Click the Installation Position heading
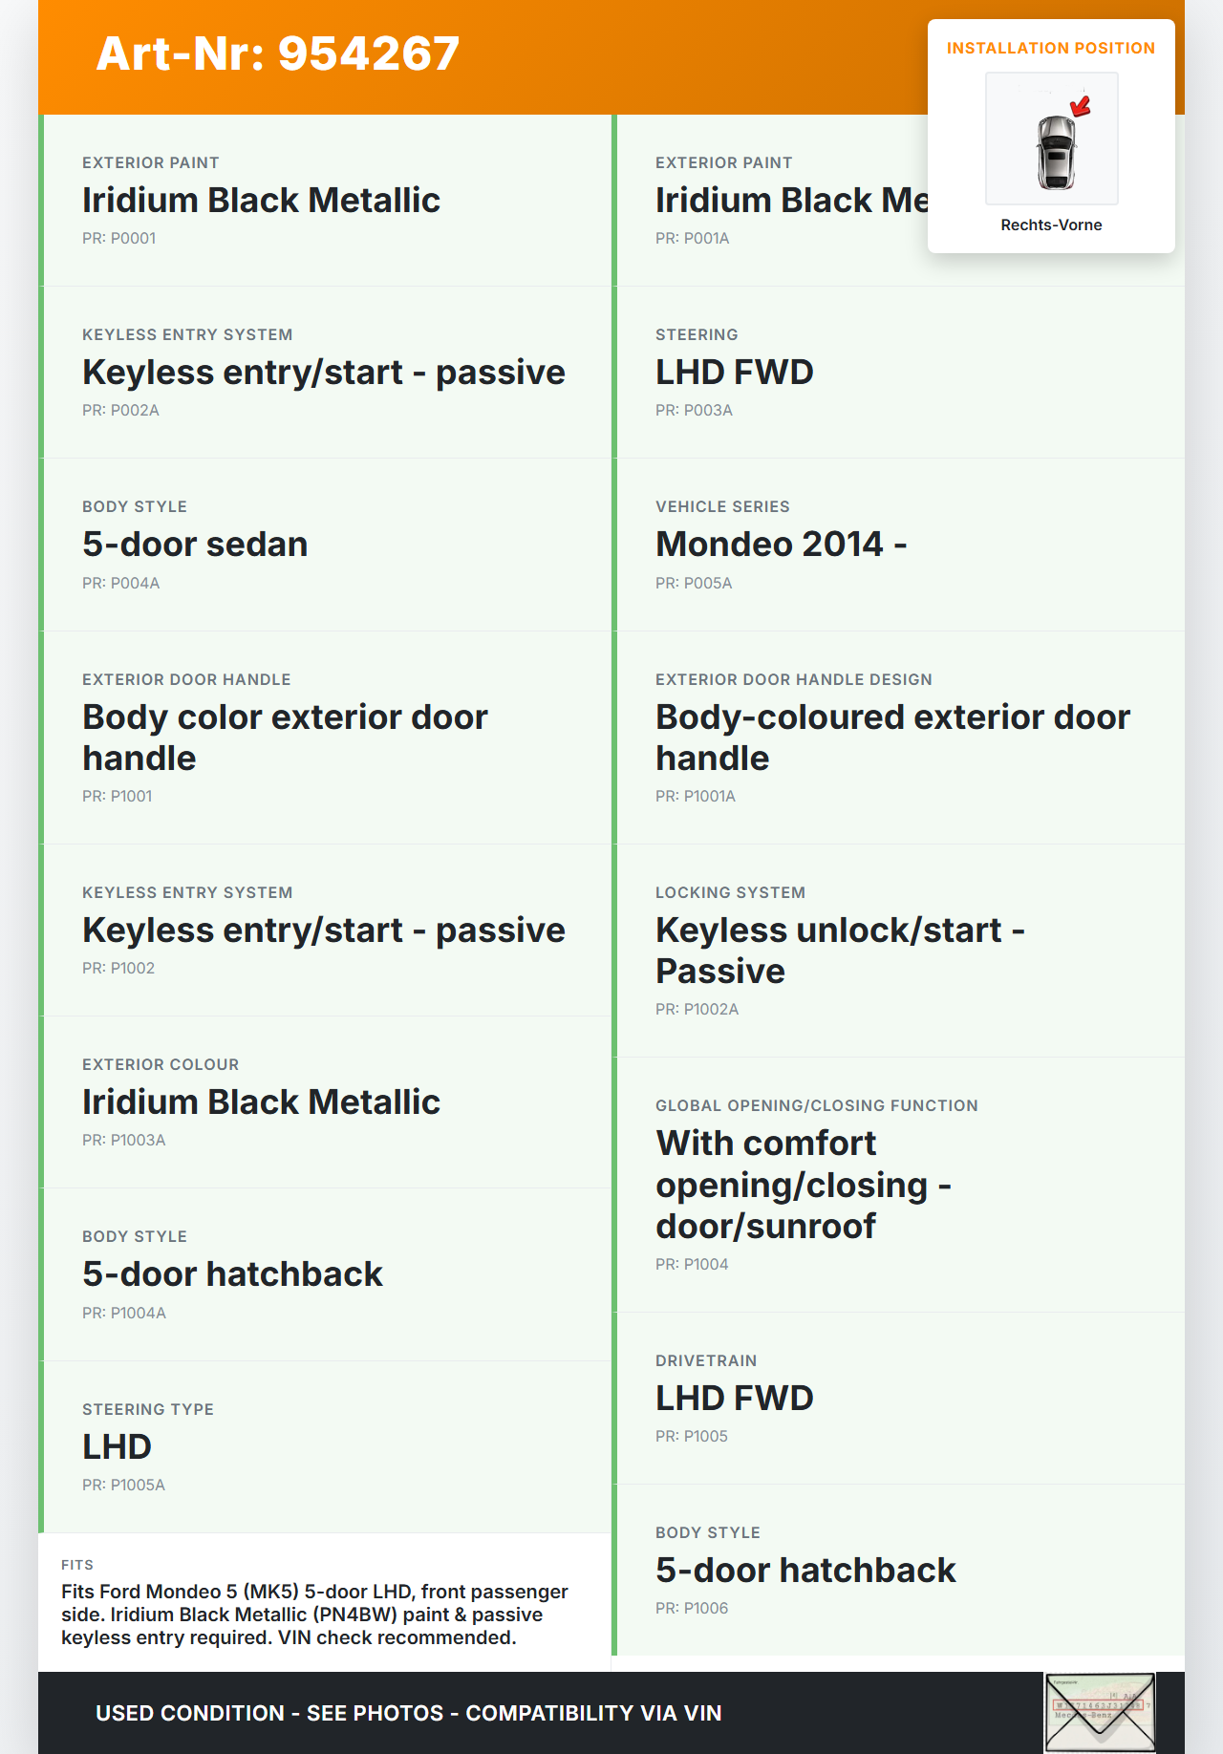This screenshot has height=1754, width=1223. (x=1050, y=48)
